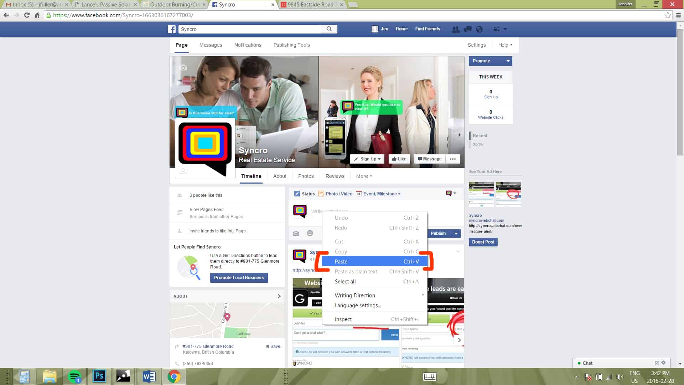
Task: Open the chat compose icon
Action: click(x=657, y=363)
